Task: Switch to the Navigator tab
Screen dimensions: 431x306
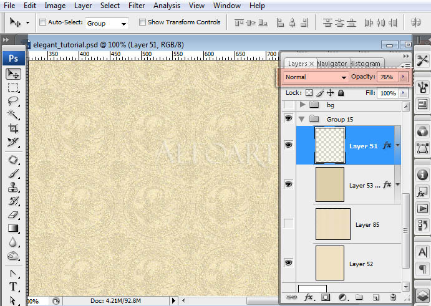Action: [x=332, y=64]
